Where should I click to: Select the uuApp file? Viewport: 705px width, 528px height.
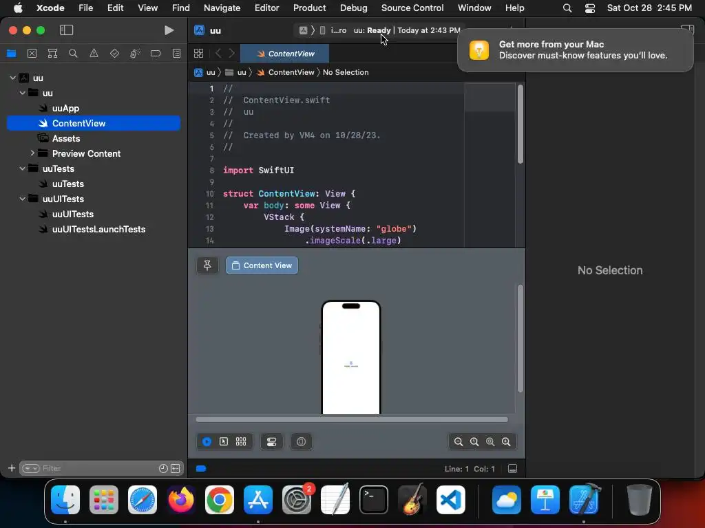click(x=65, y=108)
